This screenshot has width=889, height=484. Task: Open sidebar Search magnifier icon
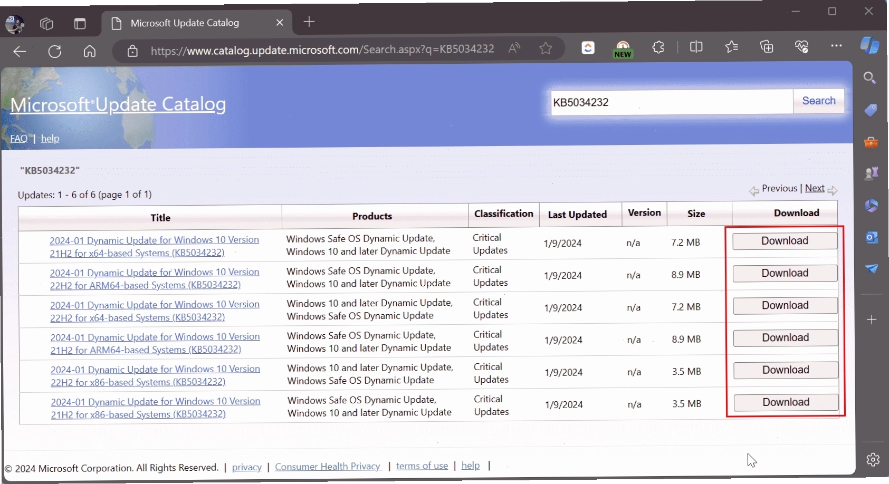pyautogui.click(x=870, y=78)
